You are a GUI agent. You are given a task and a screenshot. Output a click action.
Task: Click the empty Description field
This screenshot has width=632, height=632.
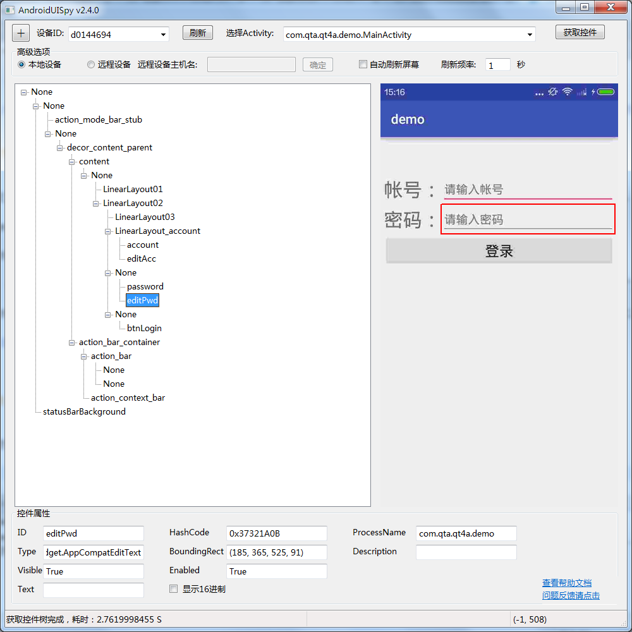click(x=466, y=552)
